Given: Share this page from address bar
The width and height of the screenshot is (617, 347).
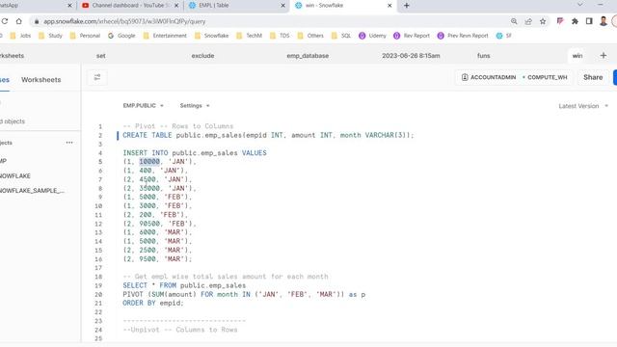Looking at the screenshot, I should coord(528,21).
